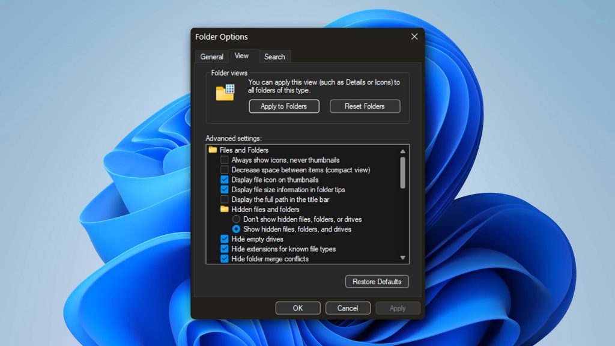This screenshot has height=346, width=615.
Task: Toggle Hide empty drives off
Action: (x=226, y=238)
